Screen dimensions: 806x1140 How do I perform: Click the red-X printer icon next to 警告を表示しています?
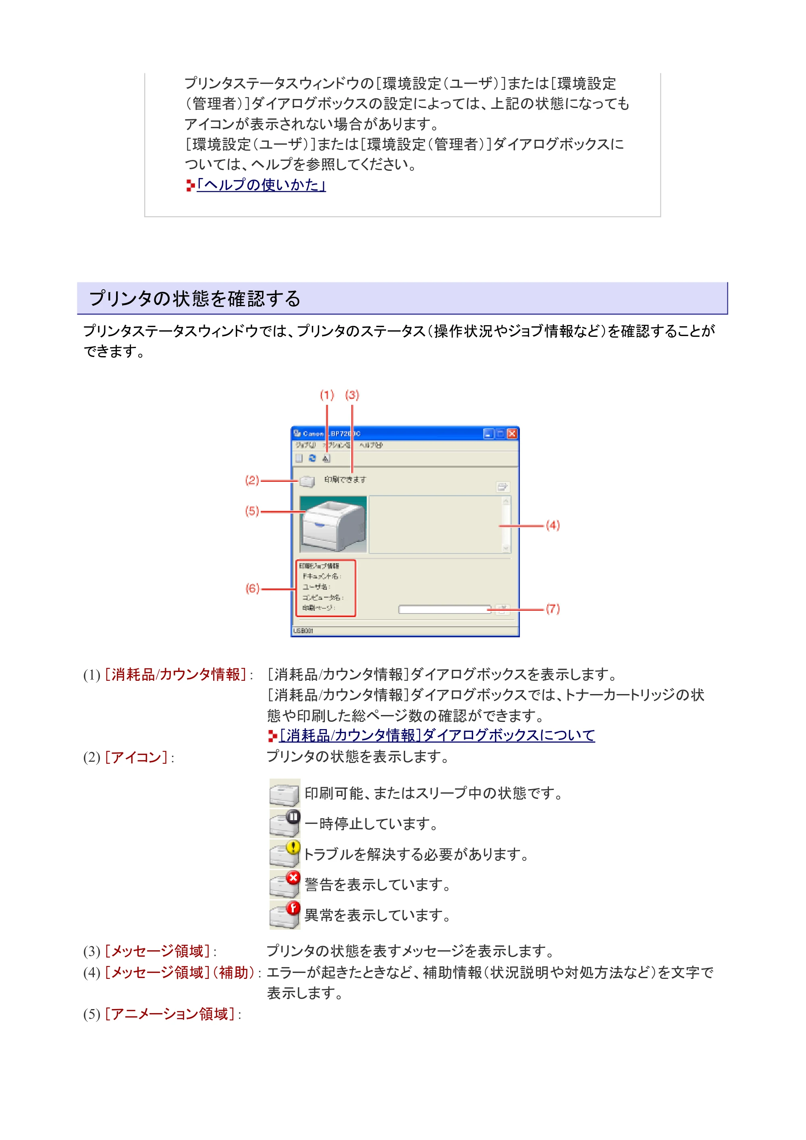pos(285,884)
